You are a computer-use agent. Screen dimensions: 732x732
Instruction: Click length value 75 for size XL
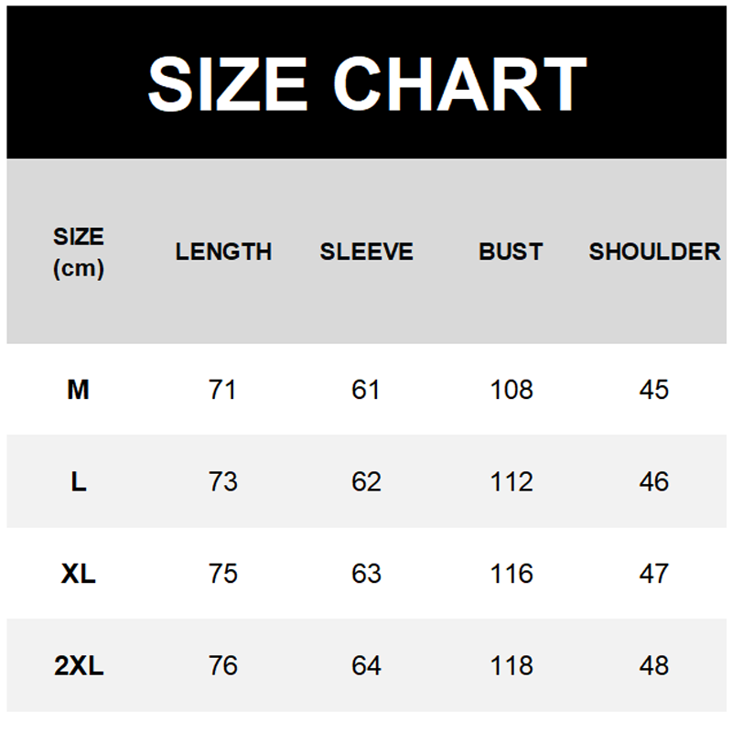[223, 574]
